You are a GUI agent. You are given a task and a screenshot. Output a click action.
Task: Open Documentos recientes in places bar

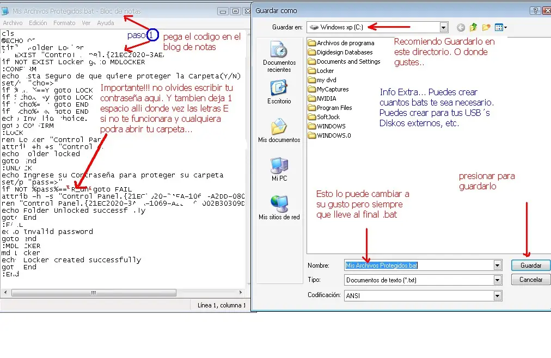[x=279, y=56]
